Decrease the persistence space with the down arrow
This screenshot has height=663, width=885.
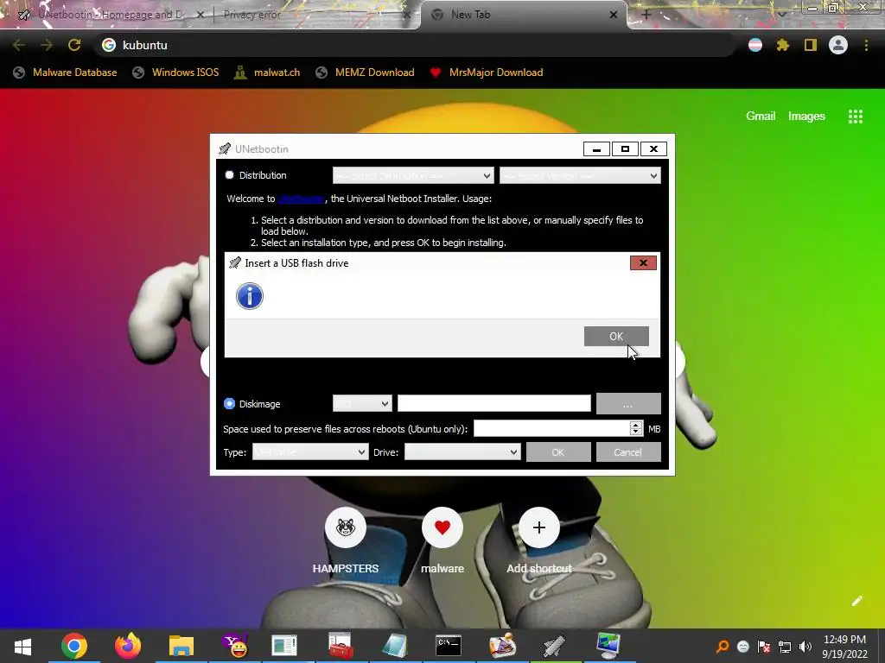click(636, 433)
